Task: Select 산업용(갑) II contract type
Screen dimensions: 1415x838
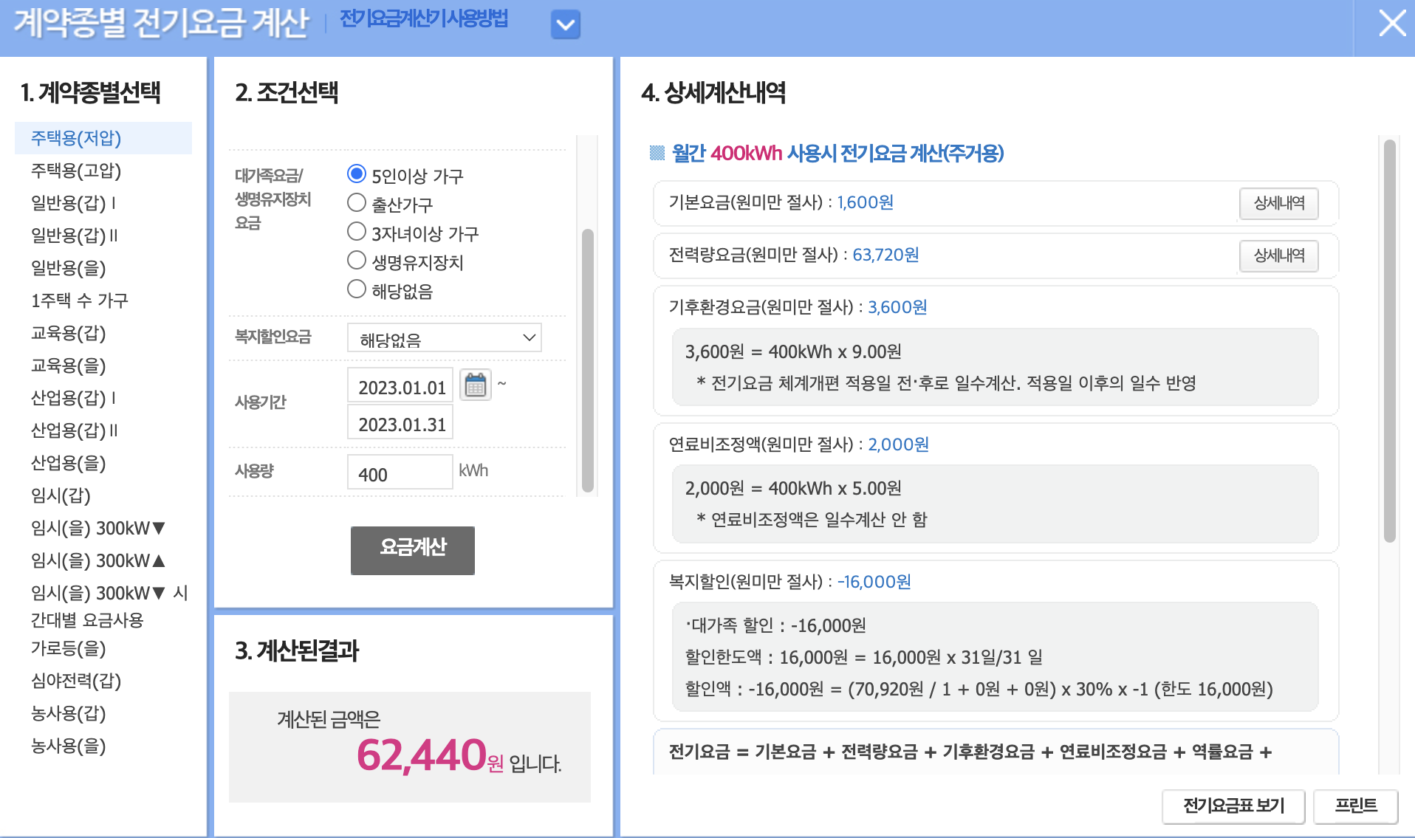Action: (75, 430)
